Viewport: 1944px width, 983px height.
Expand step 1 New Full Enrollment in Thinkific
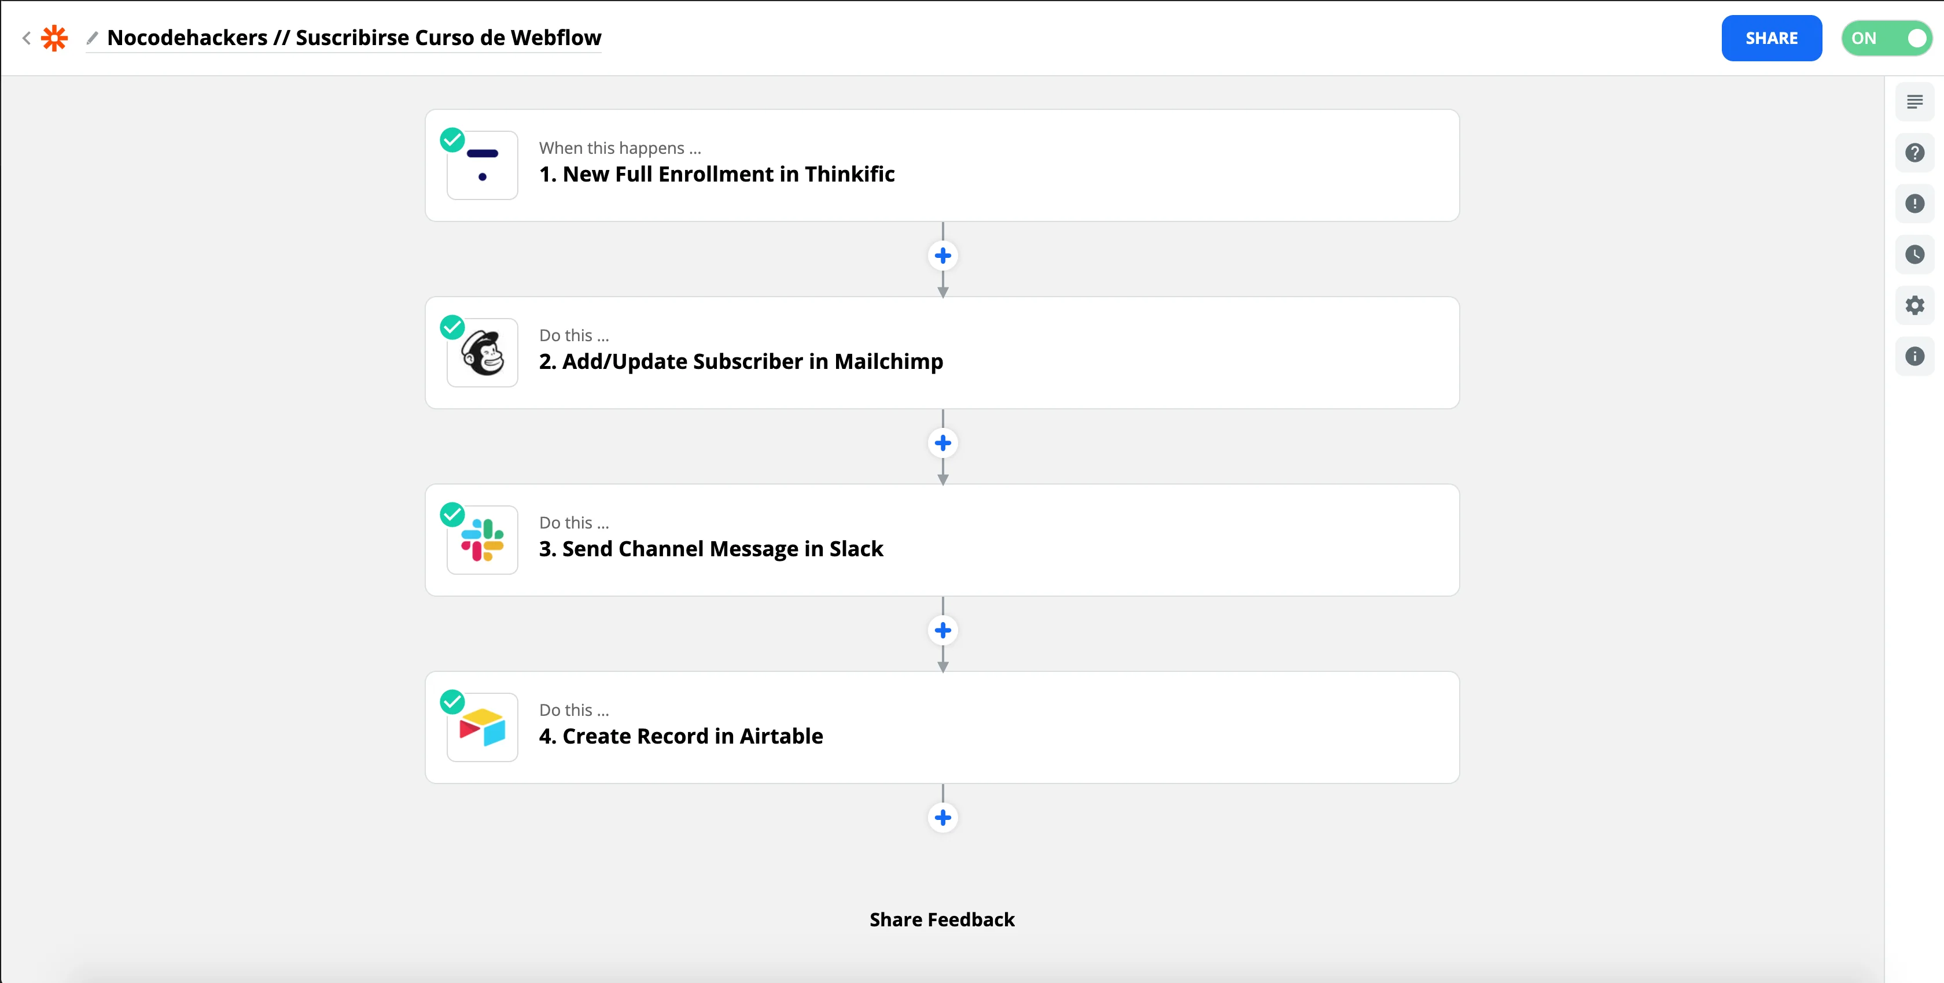tap(942, 166)
